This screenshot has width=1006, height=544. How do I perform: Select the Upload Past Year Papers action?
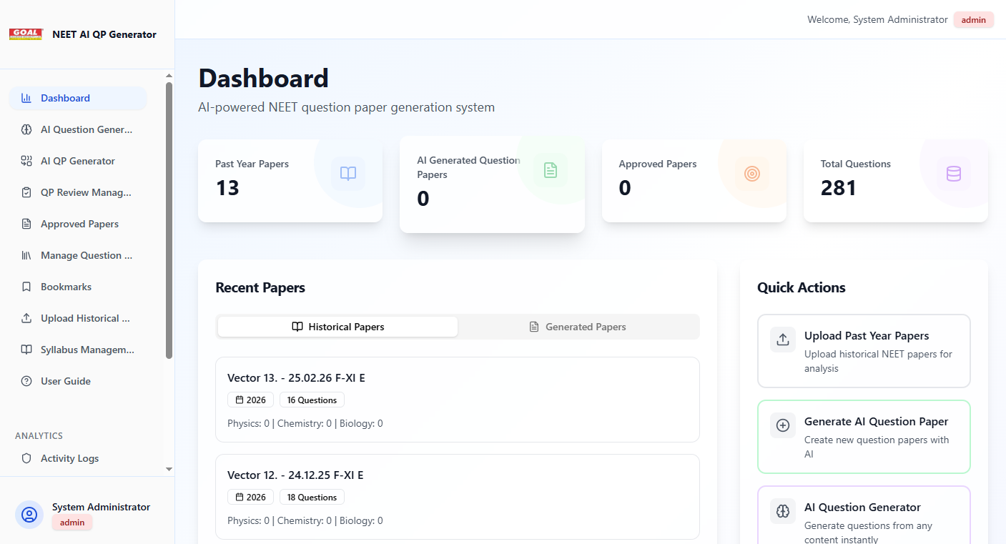[864, 351]
